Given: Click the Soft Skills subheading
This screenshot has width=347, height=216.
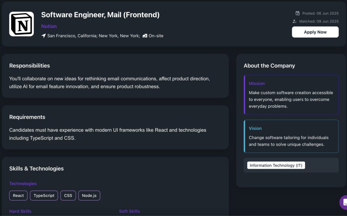Looking at the screenshot, I should [x=129, y=211].
